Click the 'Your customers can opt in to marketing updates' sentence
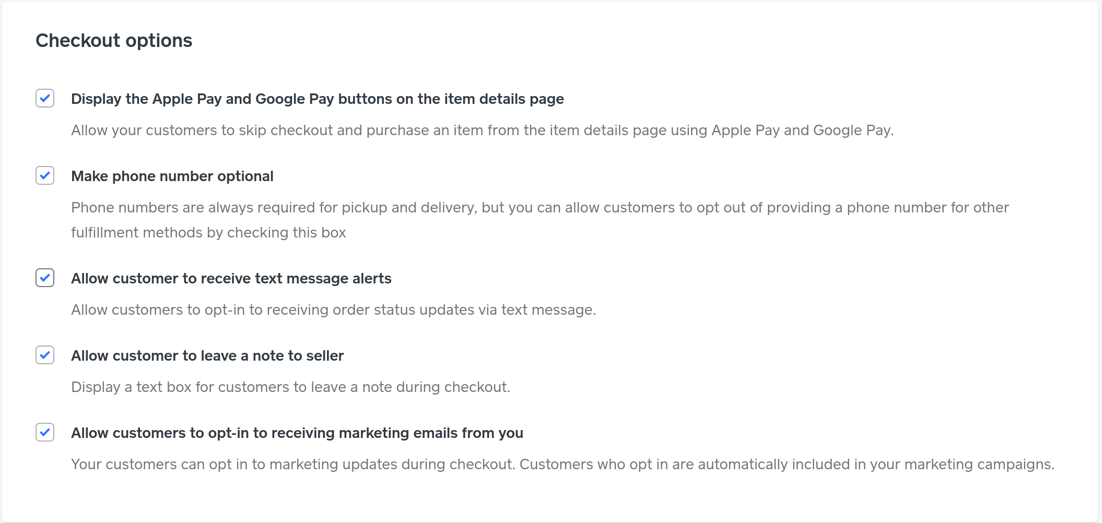The height and width of the screenshot is (523, 1102). point(292,464)
